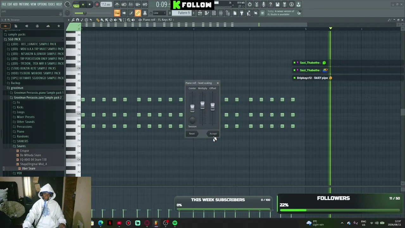Screen dimensions: 405x228
Task: Click the shopping cart store icon
Action: [x=263, y=13]
